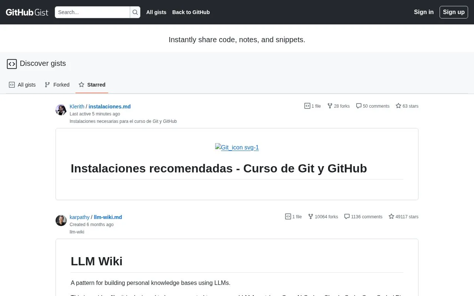Click the GitHub Gist logo
474x296 pixels.
tap(27, 12)
